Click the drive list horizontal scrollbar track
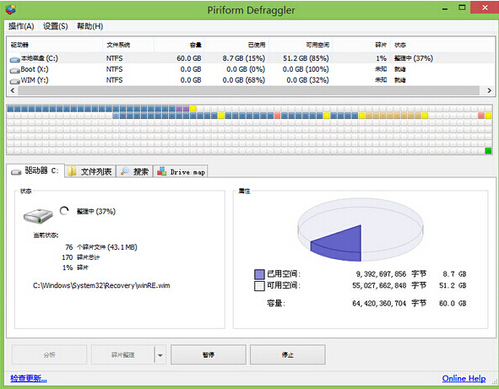Viewport: 499px width, 389px height. pyautogui.click(x=249, y=90)
